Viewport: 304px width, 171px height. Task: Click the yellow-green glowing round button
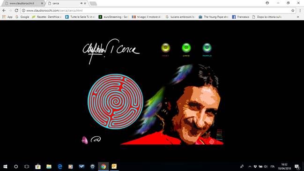[x=165, y=48]
